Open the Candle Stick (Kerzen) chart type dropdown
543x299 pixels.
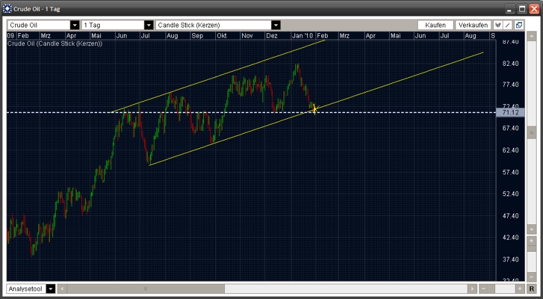218,26
